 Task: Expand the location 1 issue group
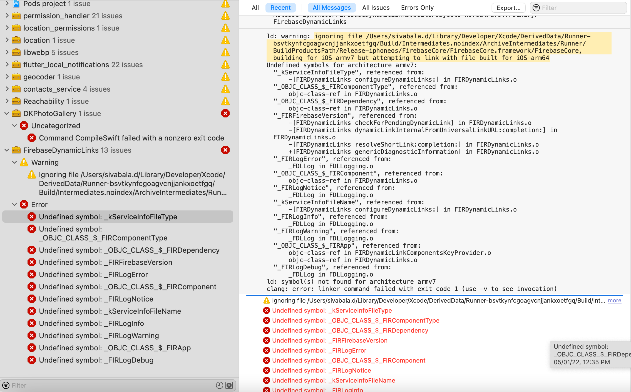click(x=7, y=40)
